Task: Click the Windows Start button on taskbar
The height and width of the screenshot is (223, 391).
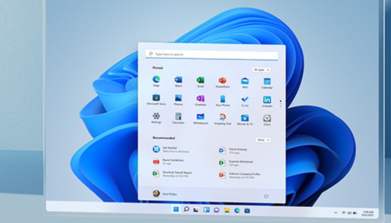Action: (175, 210)
